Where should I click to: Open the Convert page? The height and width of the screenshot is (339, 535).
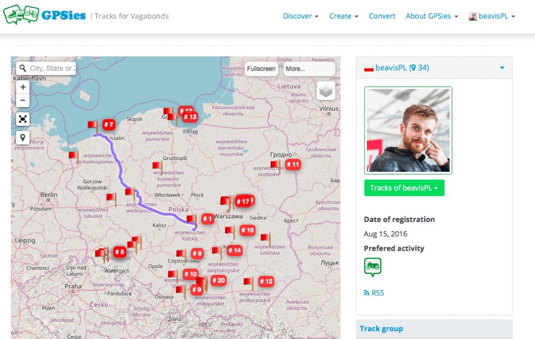click(382, 16)
